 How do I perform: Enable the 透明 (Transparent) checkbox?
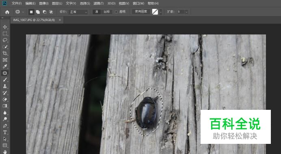pos(116,12)
